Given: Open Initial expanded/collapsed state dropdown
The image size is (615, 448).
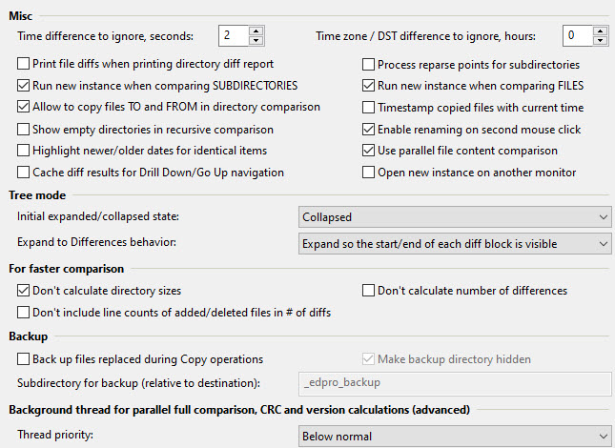Looking at the screenshot, I should 454,217.
